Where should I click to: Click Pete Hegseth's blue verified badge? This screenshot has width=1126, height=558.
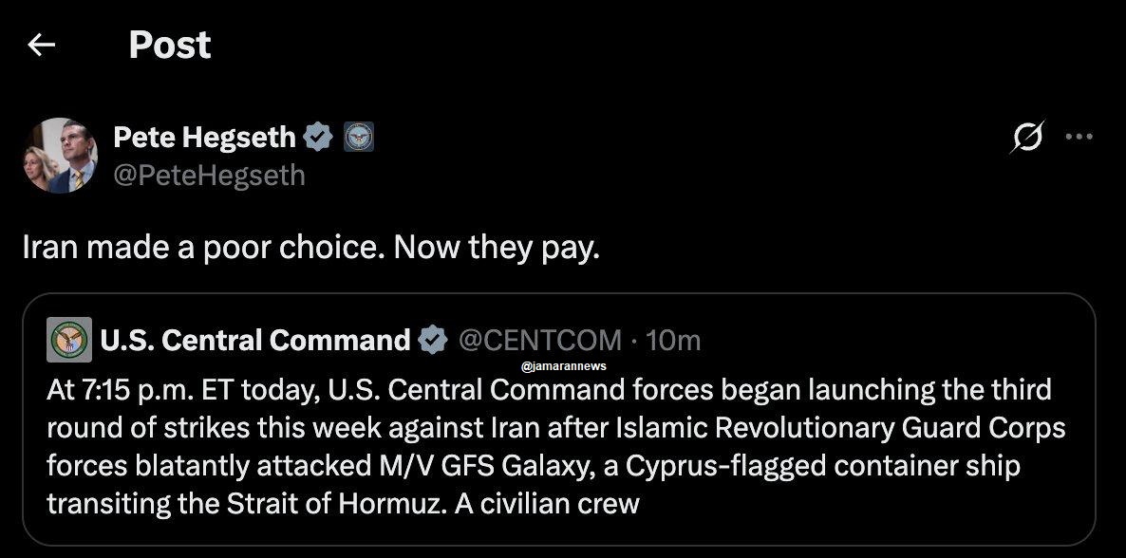pos(317,137)
